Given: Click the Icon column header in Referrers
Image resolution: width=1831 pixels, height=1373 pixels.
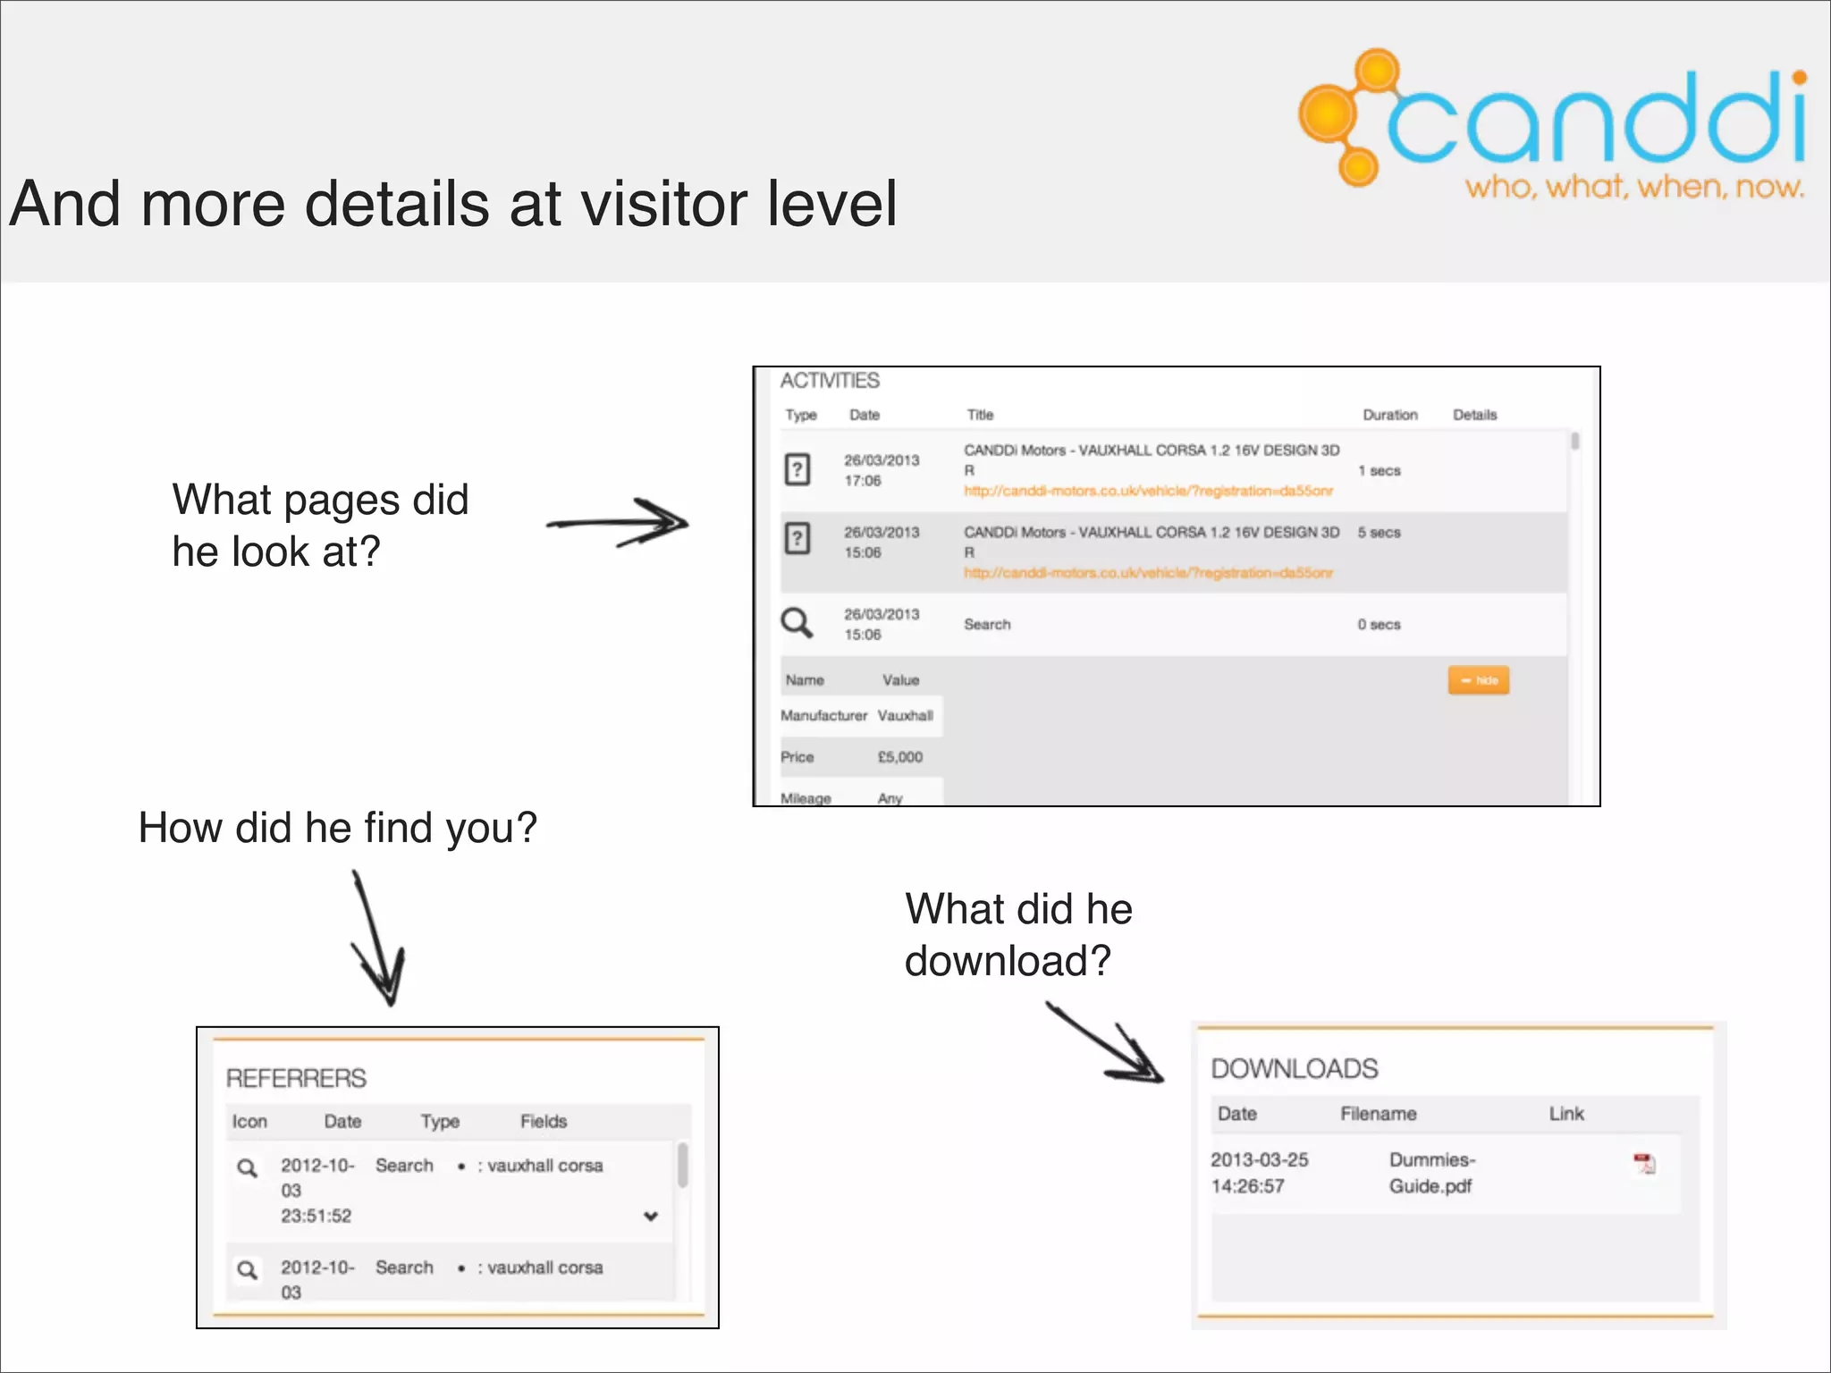Looking at the screenshot, I should (x=249, y=1121).
